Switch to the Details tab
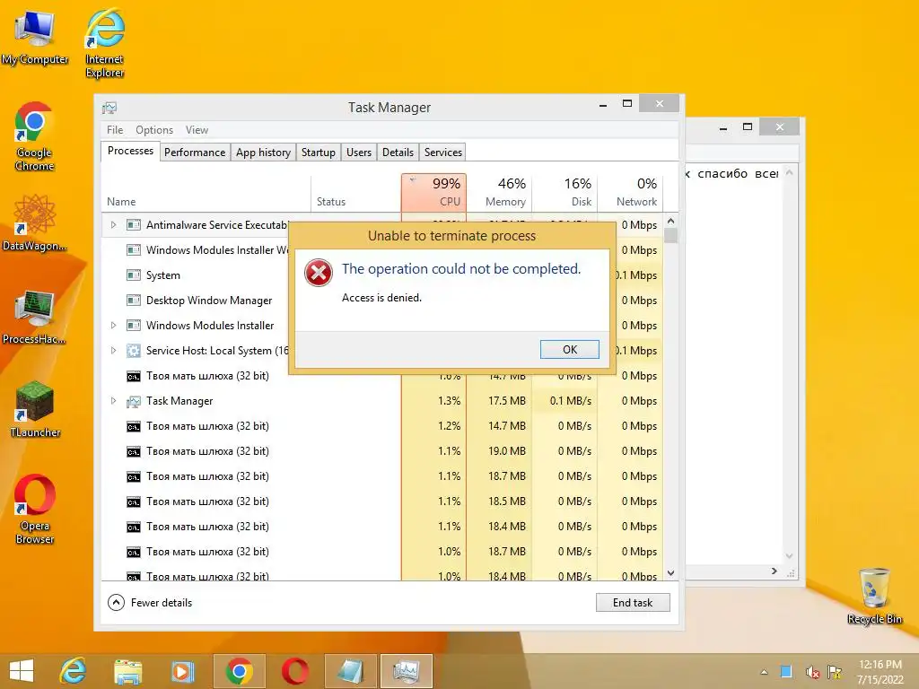Screen dimensions: 919x689 [398, 153]
